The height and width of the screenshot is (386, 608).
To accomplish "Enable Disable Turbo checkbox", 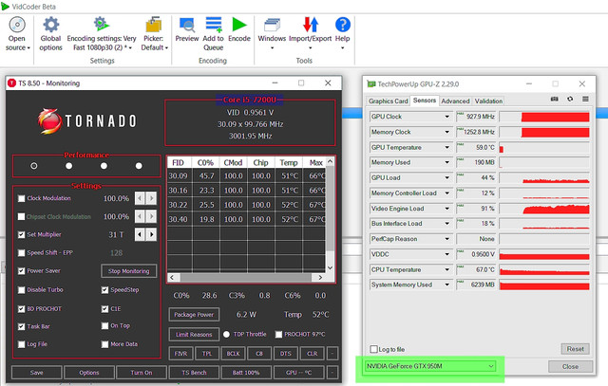I will 21,289.
